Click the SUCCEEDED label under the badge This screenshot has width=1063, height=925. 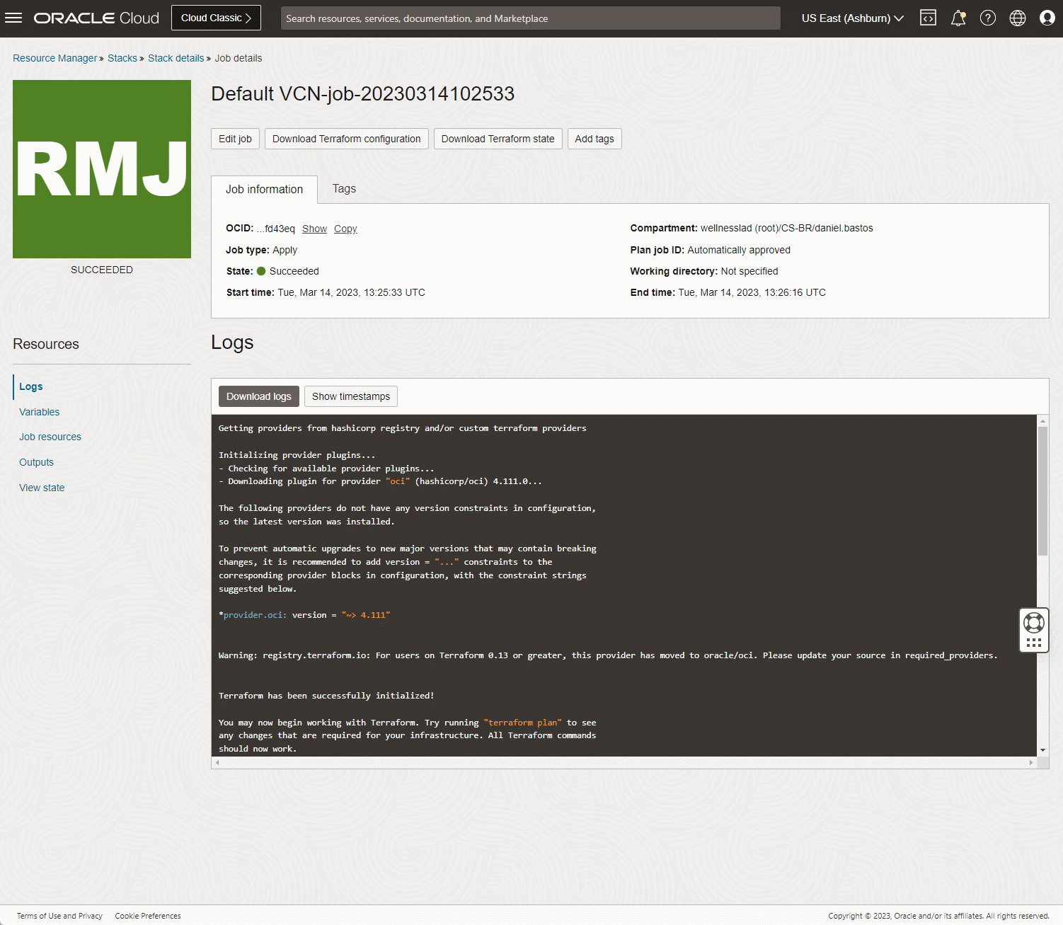102,270
